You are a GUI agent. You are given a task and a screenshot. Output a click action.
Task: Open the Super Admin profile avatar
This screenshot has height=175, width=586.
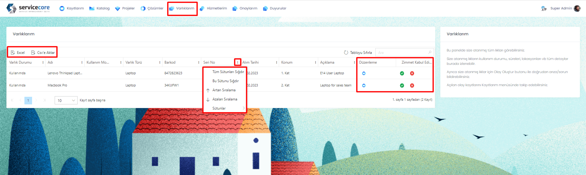pyautogui.click(x=577, y=9)
